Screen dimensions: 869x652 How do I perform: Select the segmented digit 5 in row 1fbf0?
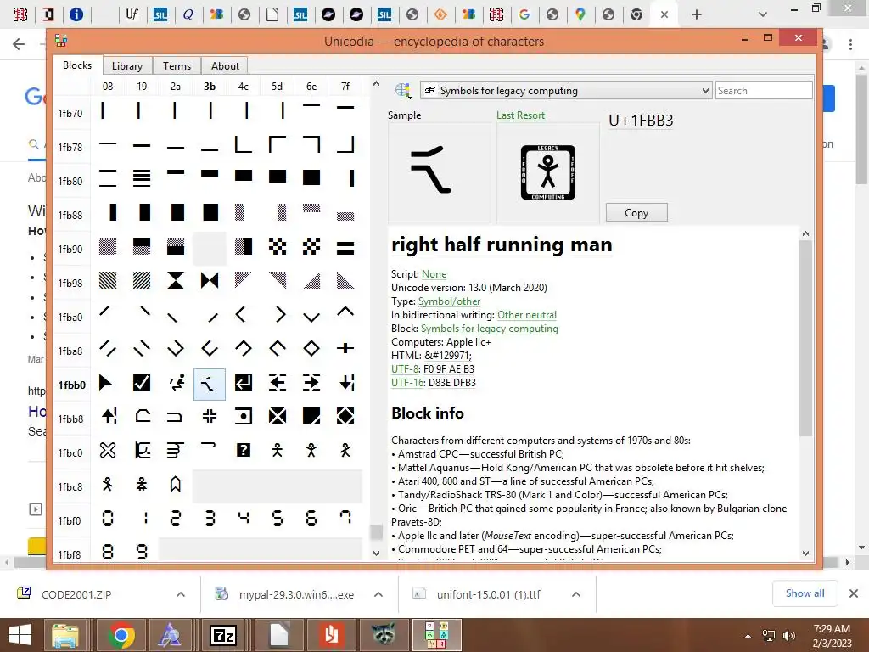[x=278, y=519]
